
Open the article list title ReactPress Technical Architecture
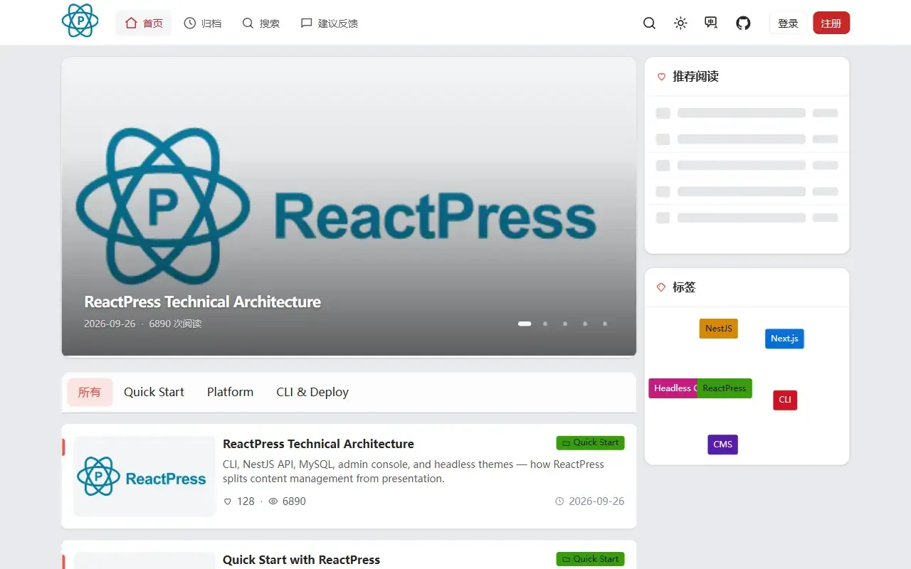(x=318, y=444)
